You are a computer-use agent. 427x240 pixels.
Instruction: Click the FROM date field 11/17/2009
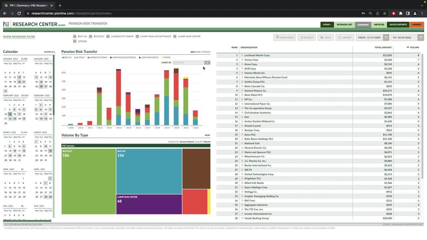point(369,37)
